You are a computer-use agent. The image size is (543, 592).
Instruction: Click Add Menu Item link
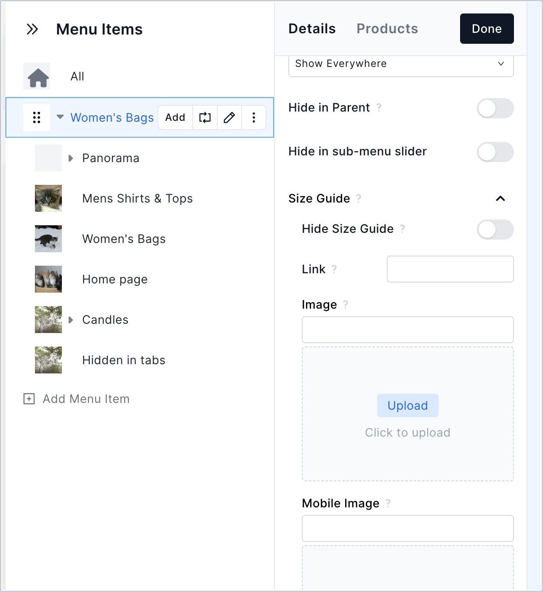coord(86,399)
